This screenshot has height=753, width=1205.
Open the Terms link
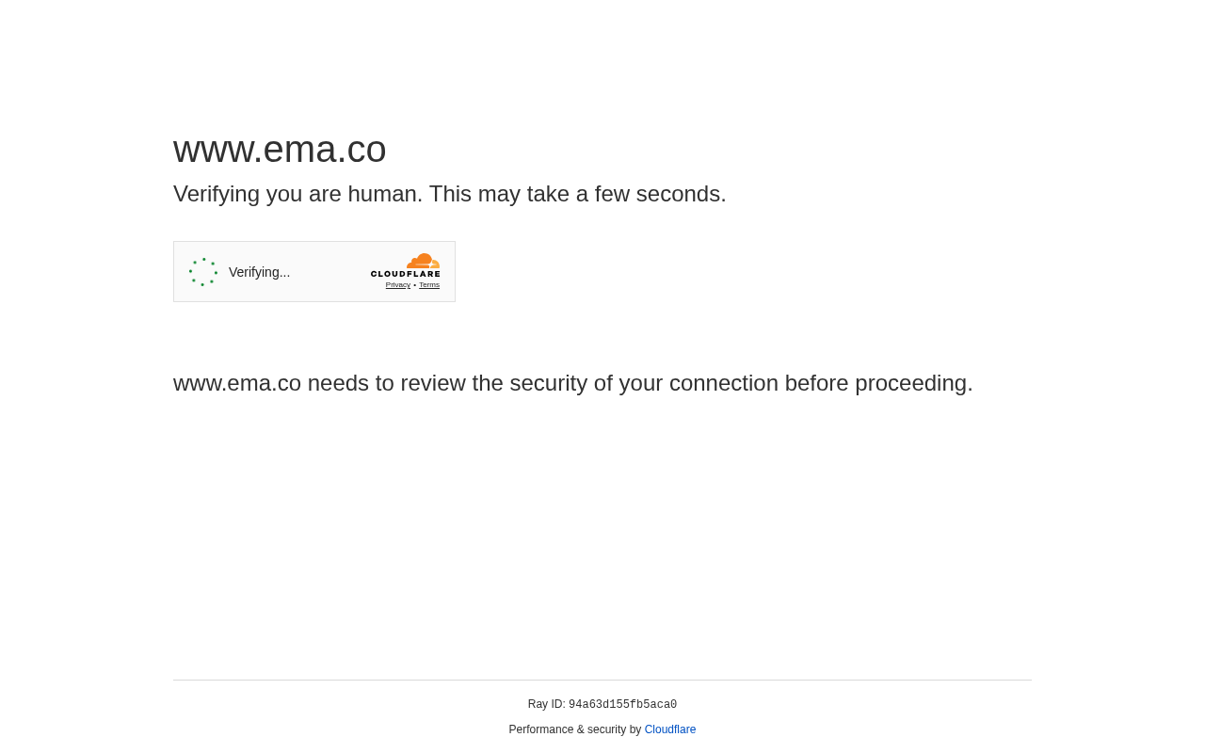[x=429, y=283]
